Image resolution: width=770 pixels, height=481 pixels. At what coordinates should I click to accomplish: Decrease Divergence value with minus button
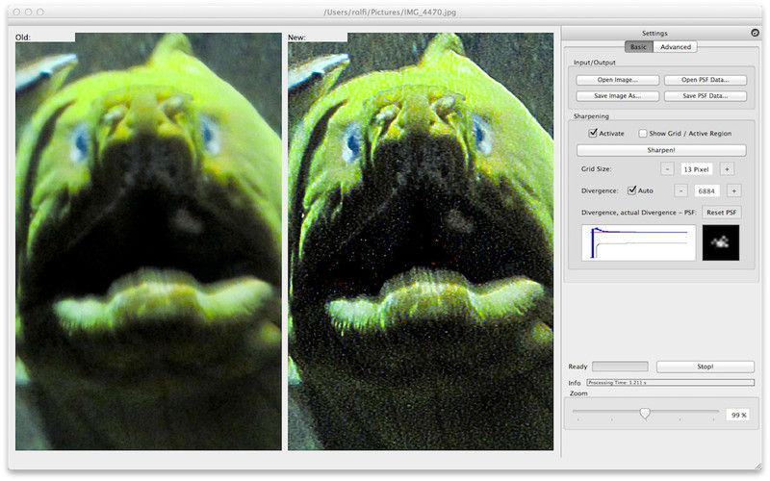680,190
